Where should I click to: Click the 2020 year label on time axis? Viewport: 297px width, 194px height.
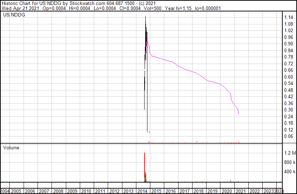[x=227, y=191]
